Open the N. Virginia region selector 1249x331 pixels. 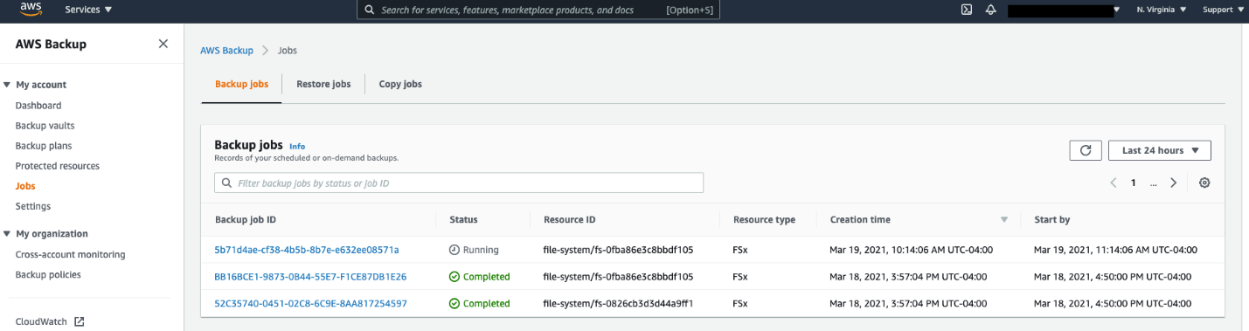1162,10
